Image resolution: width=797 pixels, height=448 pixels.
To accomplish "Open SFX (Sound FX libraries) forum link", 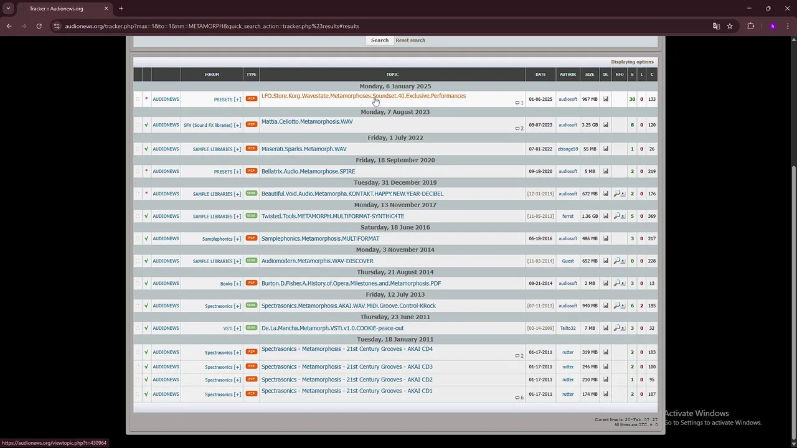I will (x=207, y=125).
